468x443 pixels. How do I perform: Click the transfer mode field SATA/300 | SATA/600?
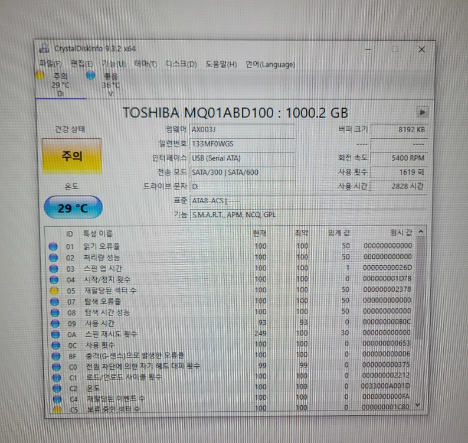[x=242, y=172]
